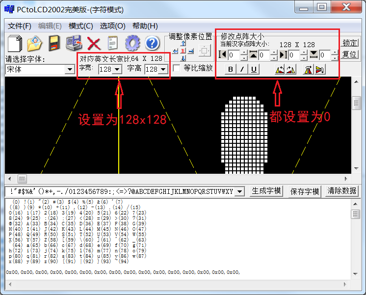Toggle italic with the I button
The width and height of the screenshot is (366, 295).
(x=242, y=69)
